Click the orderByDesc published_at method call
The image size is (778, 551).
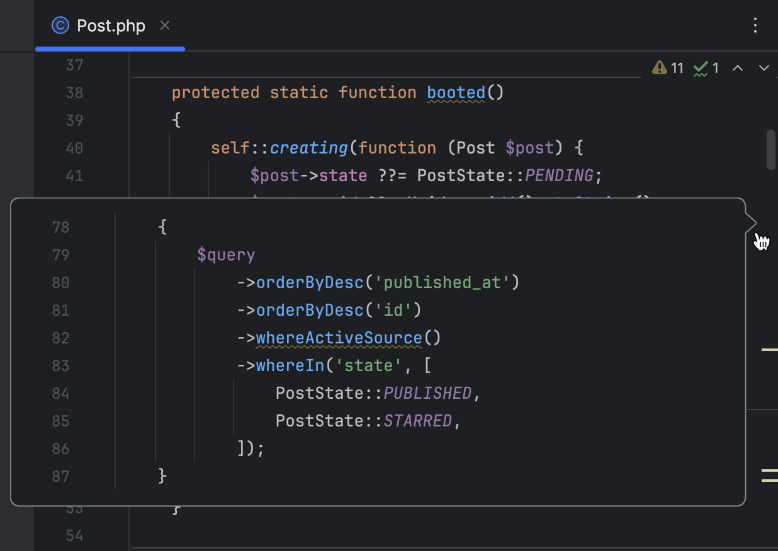click(310, 282)
